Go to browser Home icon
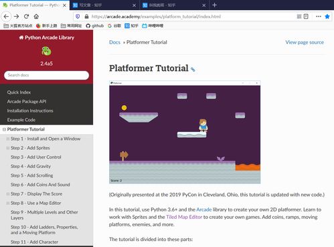 click(36, 16)
